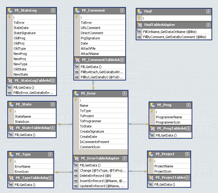Screen dimensions: 218x193
Task: Click the PE_ProgTableAdapter icon
Action: [x=153, y=129]
